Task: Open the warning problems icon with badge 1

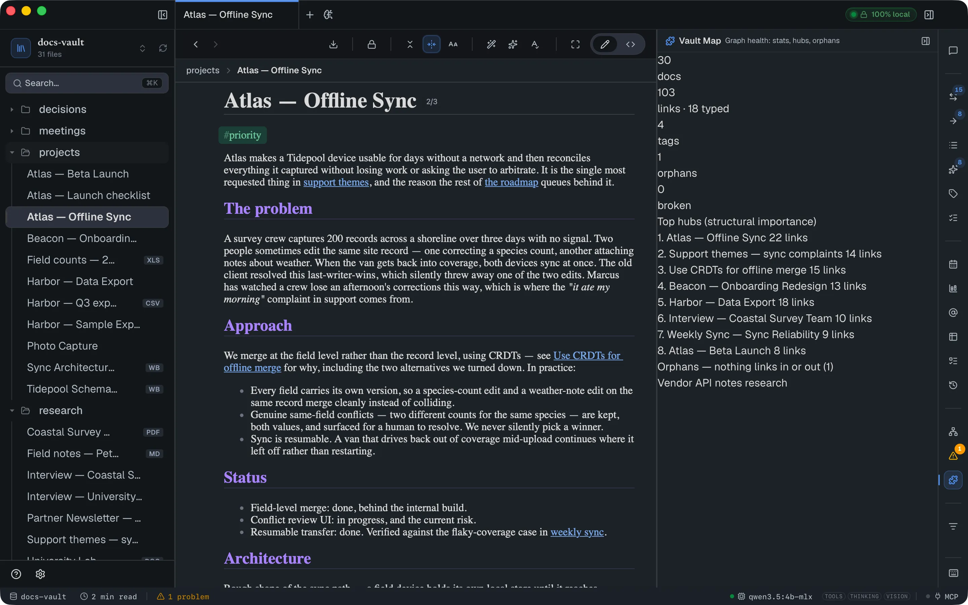Action: 953,455
